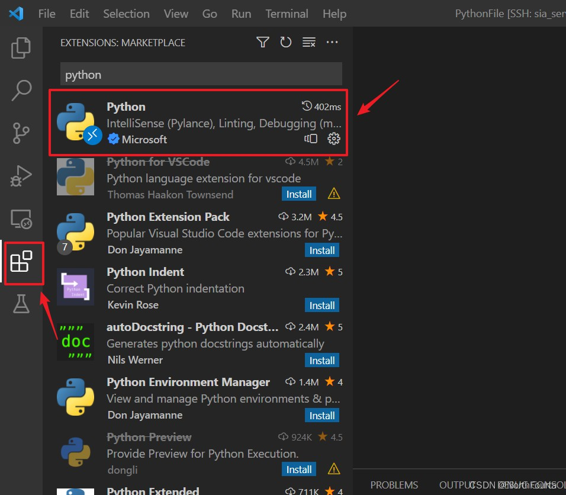Click publisher name dongli
566x495 pixels.
(x=123, y=470)
